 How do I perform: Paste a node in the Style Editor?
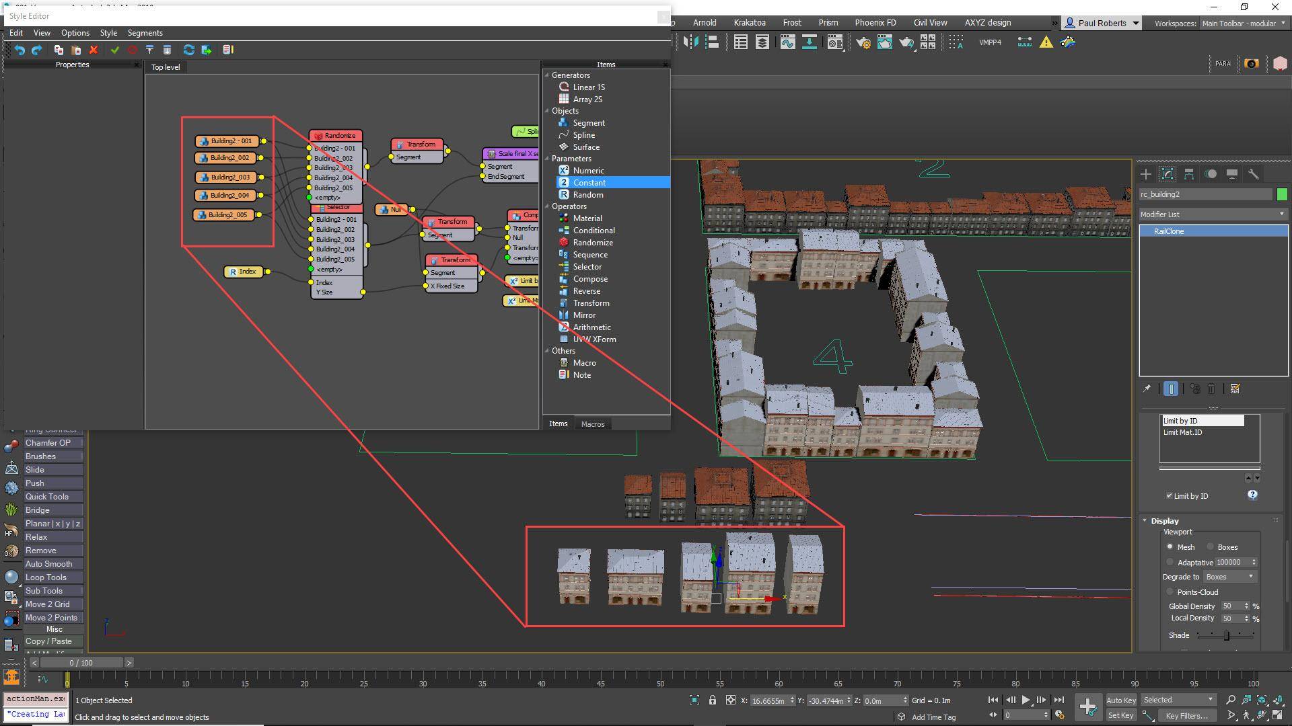[x=76, y=49]
